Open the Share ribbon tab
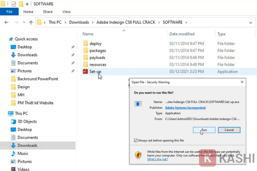The height and width of the screenshot is (171, 257). pyautogui.click(x=48, y=12)
